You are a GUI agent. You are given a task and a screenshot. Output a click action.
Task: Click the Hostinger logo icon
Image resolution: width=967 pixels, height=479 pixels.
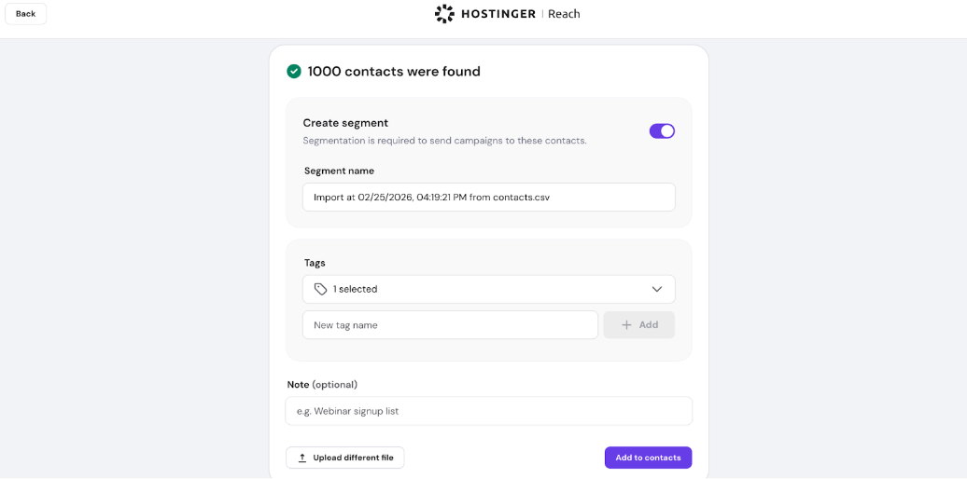click(x=444, y=14)
